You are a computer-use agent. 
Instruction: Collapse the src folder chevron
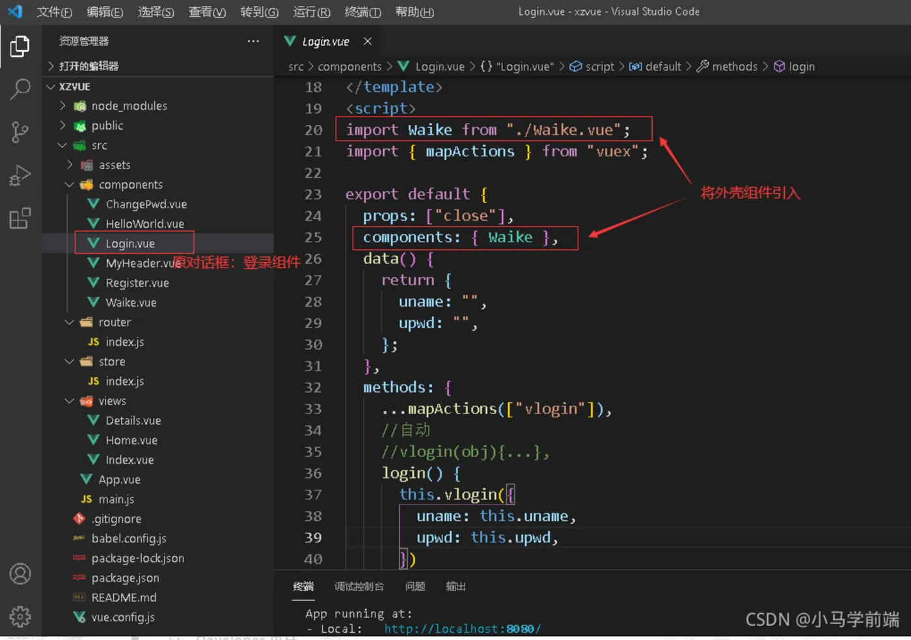click(x=62, y=145)
